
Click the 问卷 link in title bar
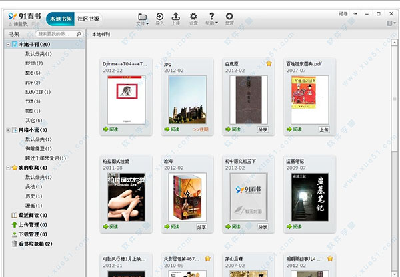coord(343,14)
